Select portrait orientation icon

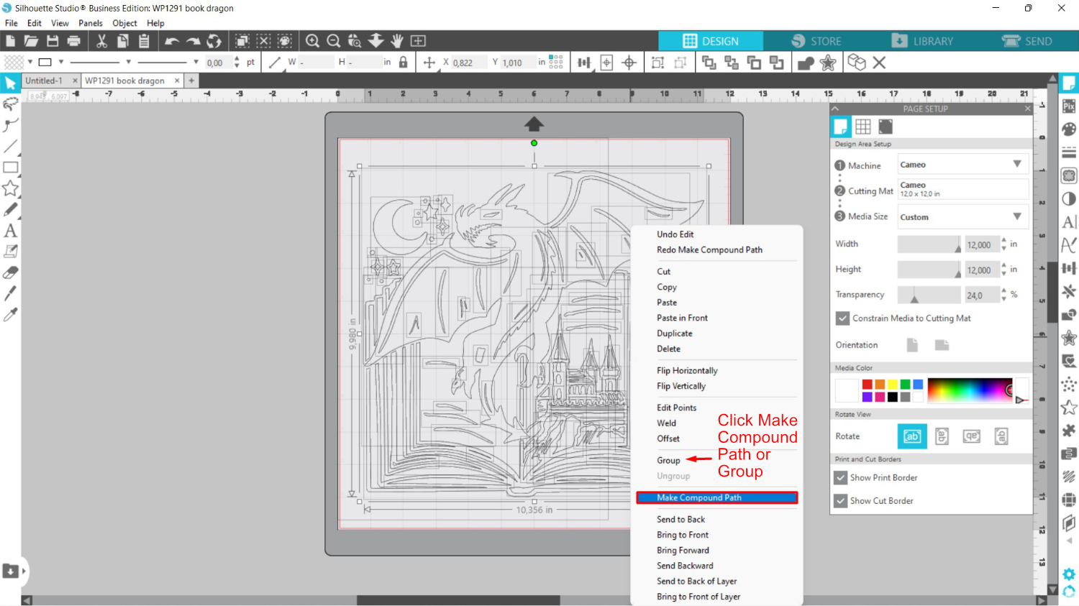pyautogui.click(x=912, y=345)
